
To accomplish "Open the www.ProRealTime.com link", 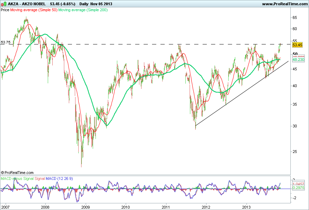I will (285, 4).
